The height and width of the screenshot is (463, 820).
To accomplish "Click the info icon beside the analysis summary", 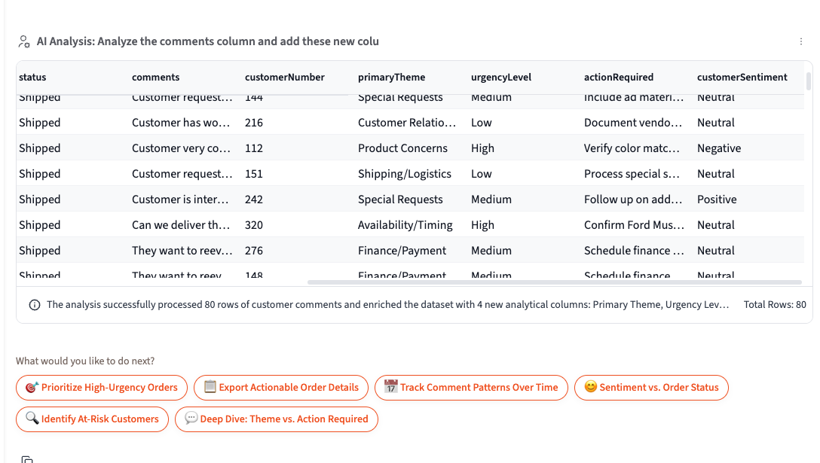I will coord(34,305).
